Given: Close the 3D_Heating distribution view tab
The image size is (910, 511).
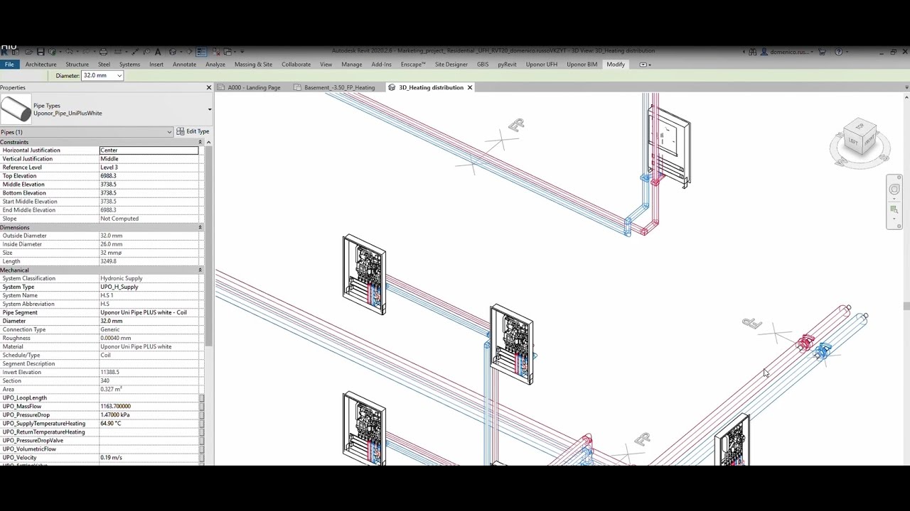Looking at the screenshot, I should pos(469,87).
